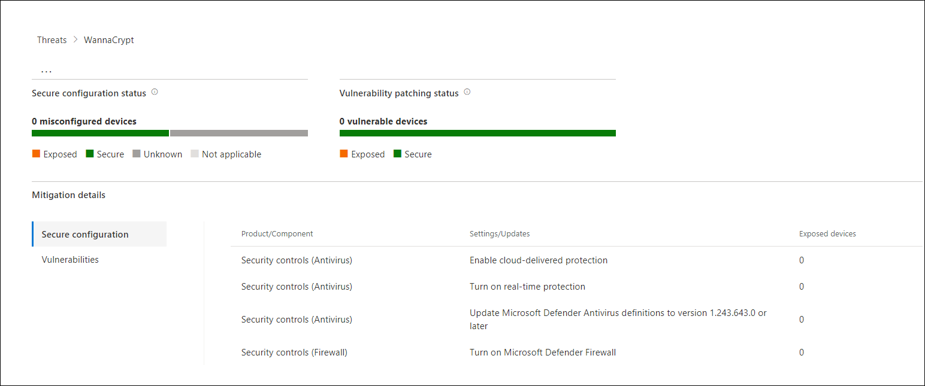Click green Secure legend swatch under configuration status
This screenshot has width=925, height=386.
pyautogui.click(x=90, y=154)
